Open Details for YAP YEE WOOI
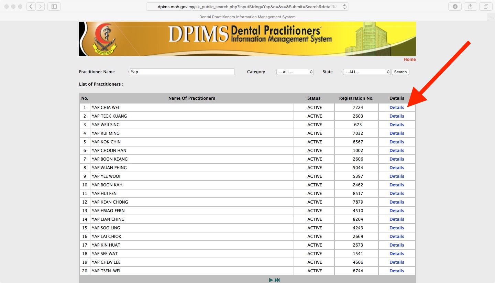 397,176
